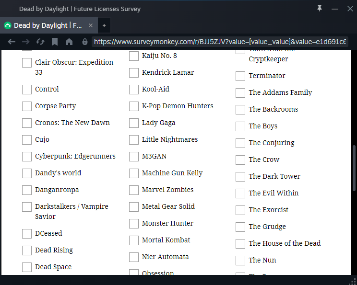Check the Clair Obscur: Expedition 33 box
The height and width of the screenshot is (285, 357).
[x=27, y=63]
